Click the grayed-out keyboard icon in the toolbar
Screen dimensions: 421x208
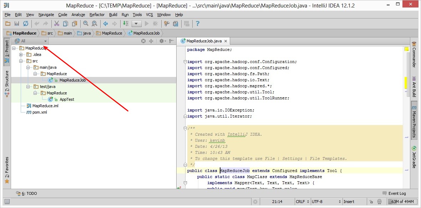coord(187,24)
